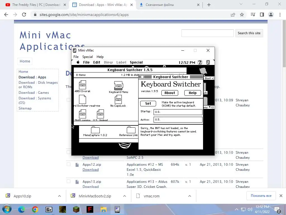Image resolution: width=286 pixels, height=215 pixels.
Task: Open the Windows action center notifications
Action: [277, 209]
